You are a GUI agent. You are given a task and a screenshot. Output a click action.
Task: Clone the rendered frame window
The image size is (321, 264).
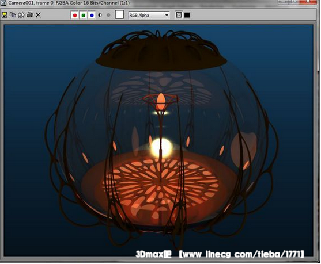tap(21, 15)
